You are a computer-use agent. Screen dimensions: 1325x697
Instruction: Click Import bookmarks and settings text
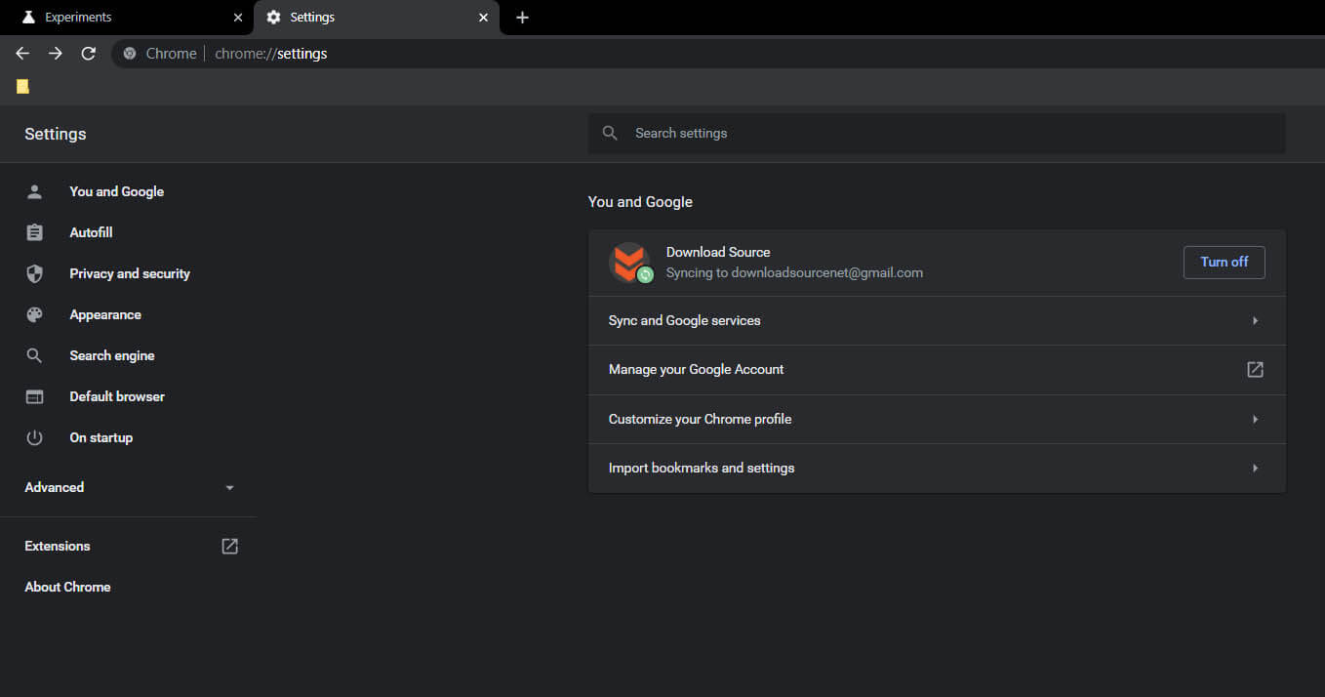click(702, 468)
